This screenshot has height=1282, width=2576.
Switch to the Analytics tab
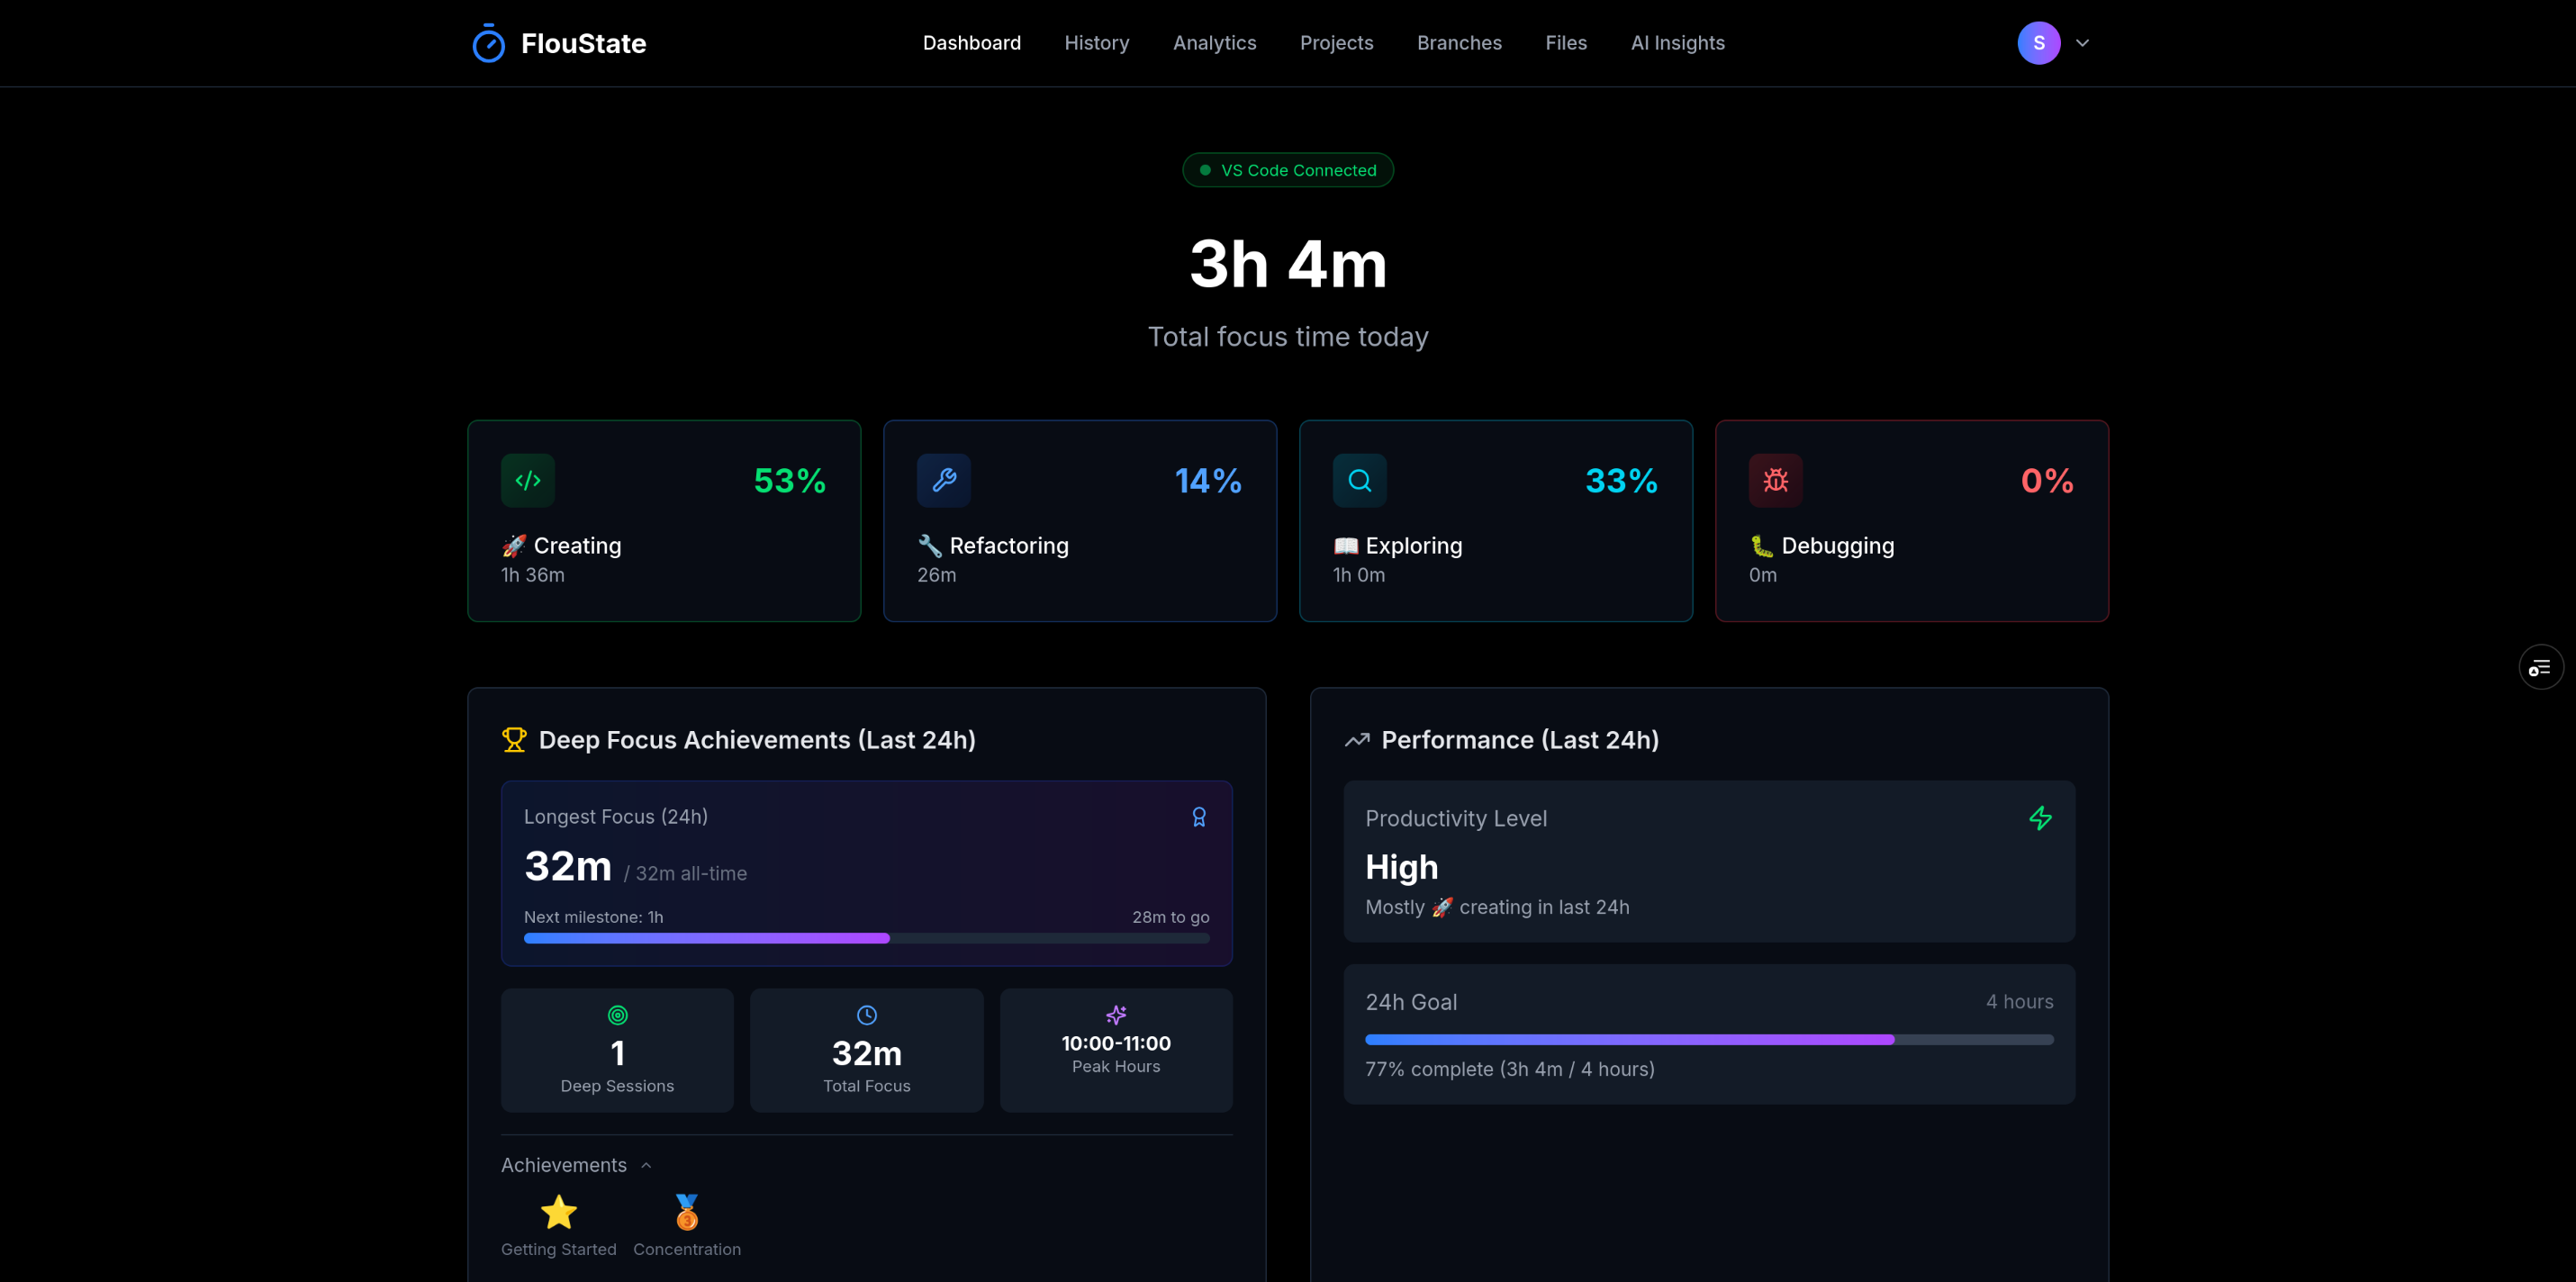pyautogui.click(x=1214, y=43)
